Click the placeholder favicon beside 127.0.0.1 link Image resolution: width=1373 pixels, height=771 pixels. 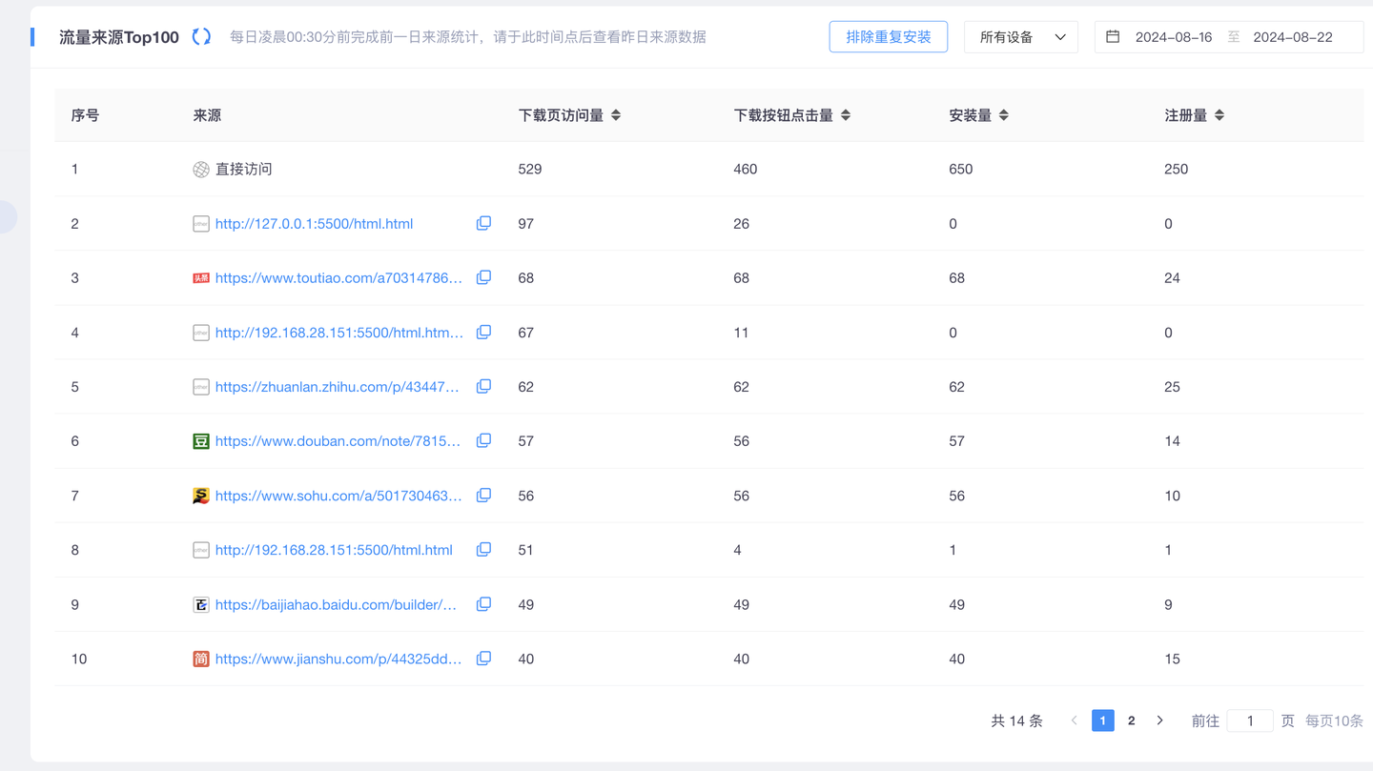point(201,224)
